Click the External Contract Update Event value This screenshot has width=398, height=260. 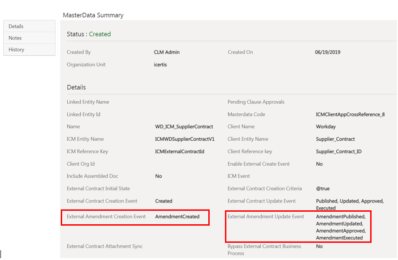coord(350,204)
